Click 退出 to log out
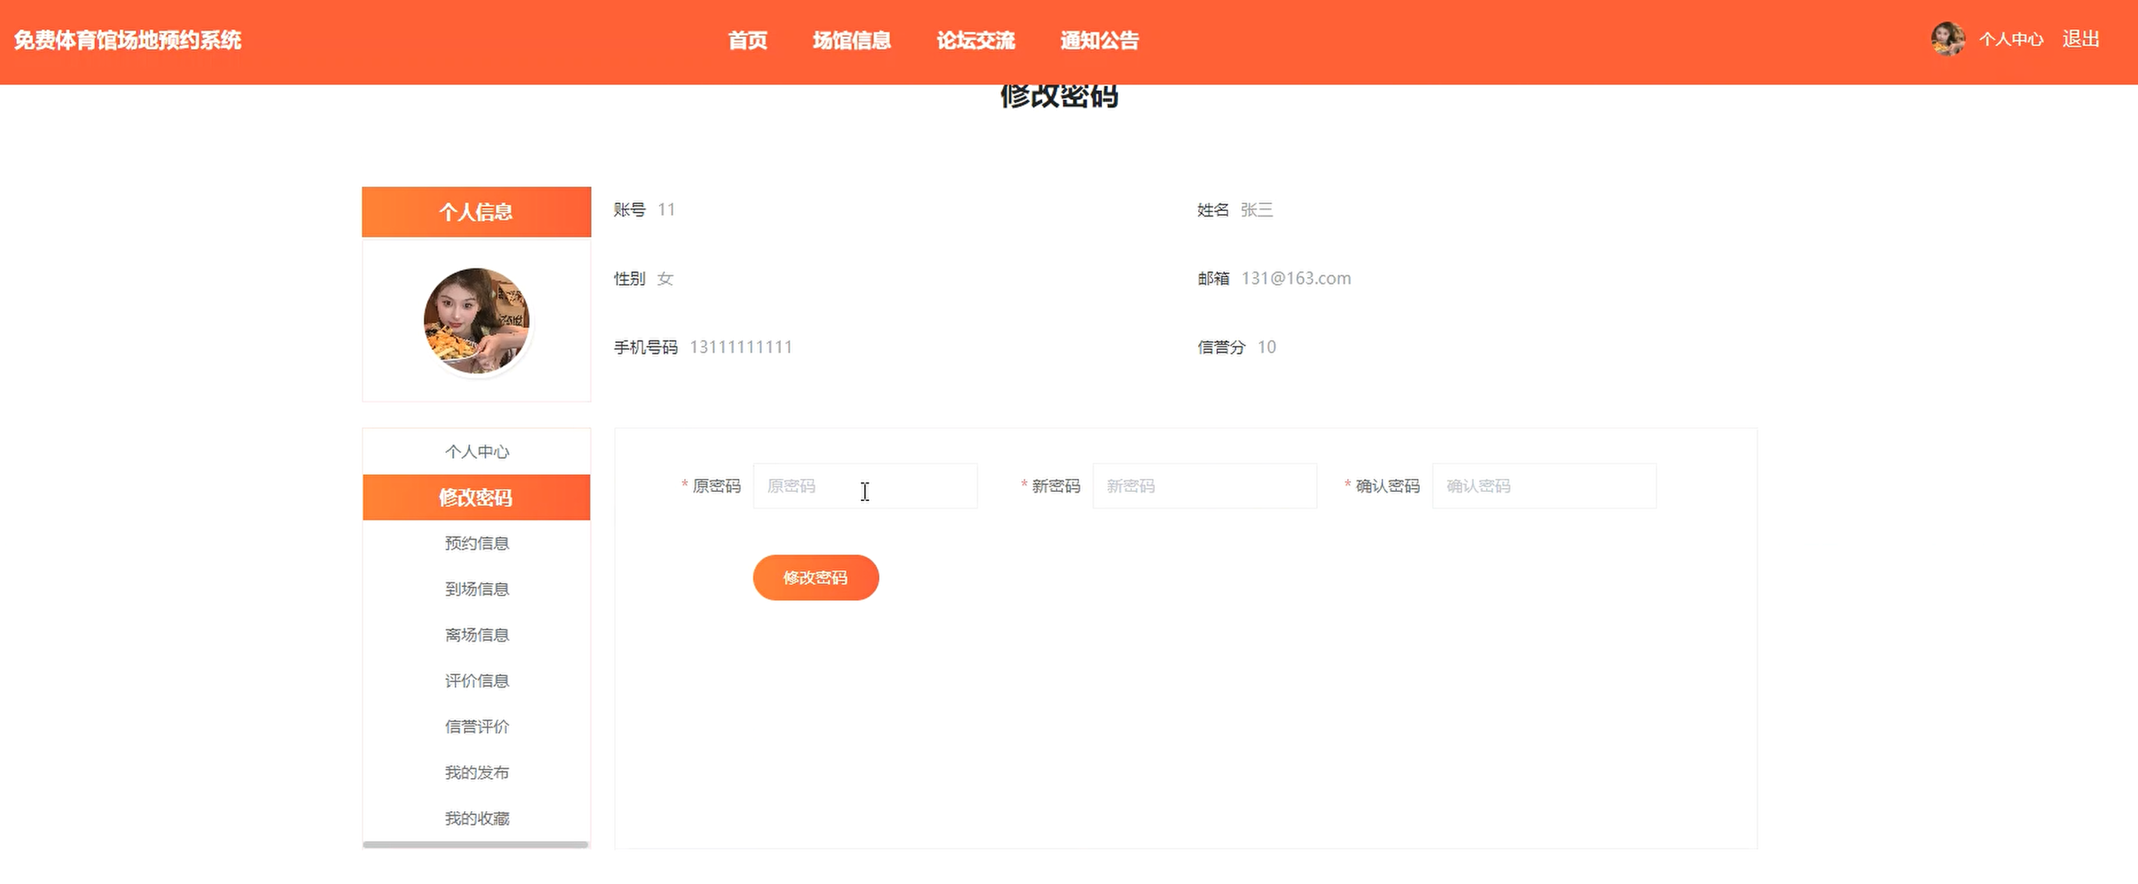The width and height of the screenshot is (2138, 884). pos(2080,39)
